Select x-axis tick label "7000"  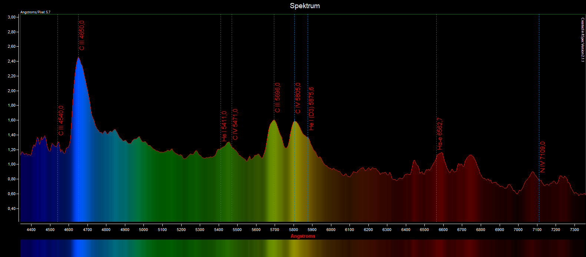(518, 230)
